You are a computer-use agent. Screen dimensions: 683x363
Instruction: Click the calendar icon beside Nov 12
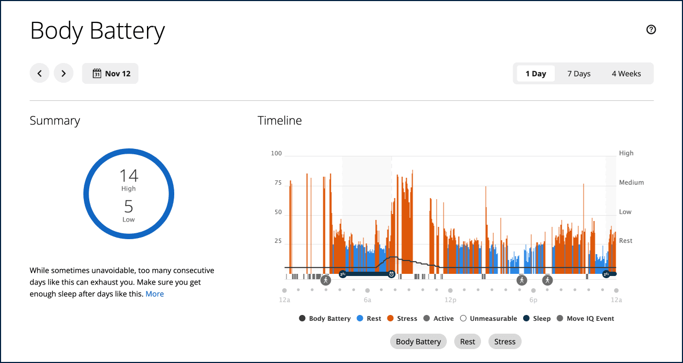point(97,74)
